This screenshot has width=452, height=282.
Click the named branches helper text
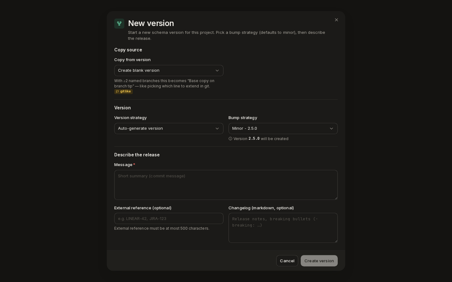coord(164,83)
